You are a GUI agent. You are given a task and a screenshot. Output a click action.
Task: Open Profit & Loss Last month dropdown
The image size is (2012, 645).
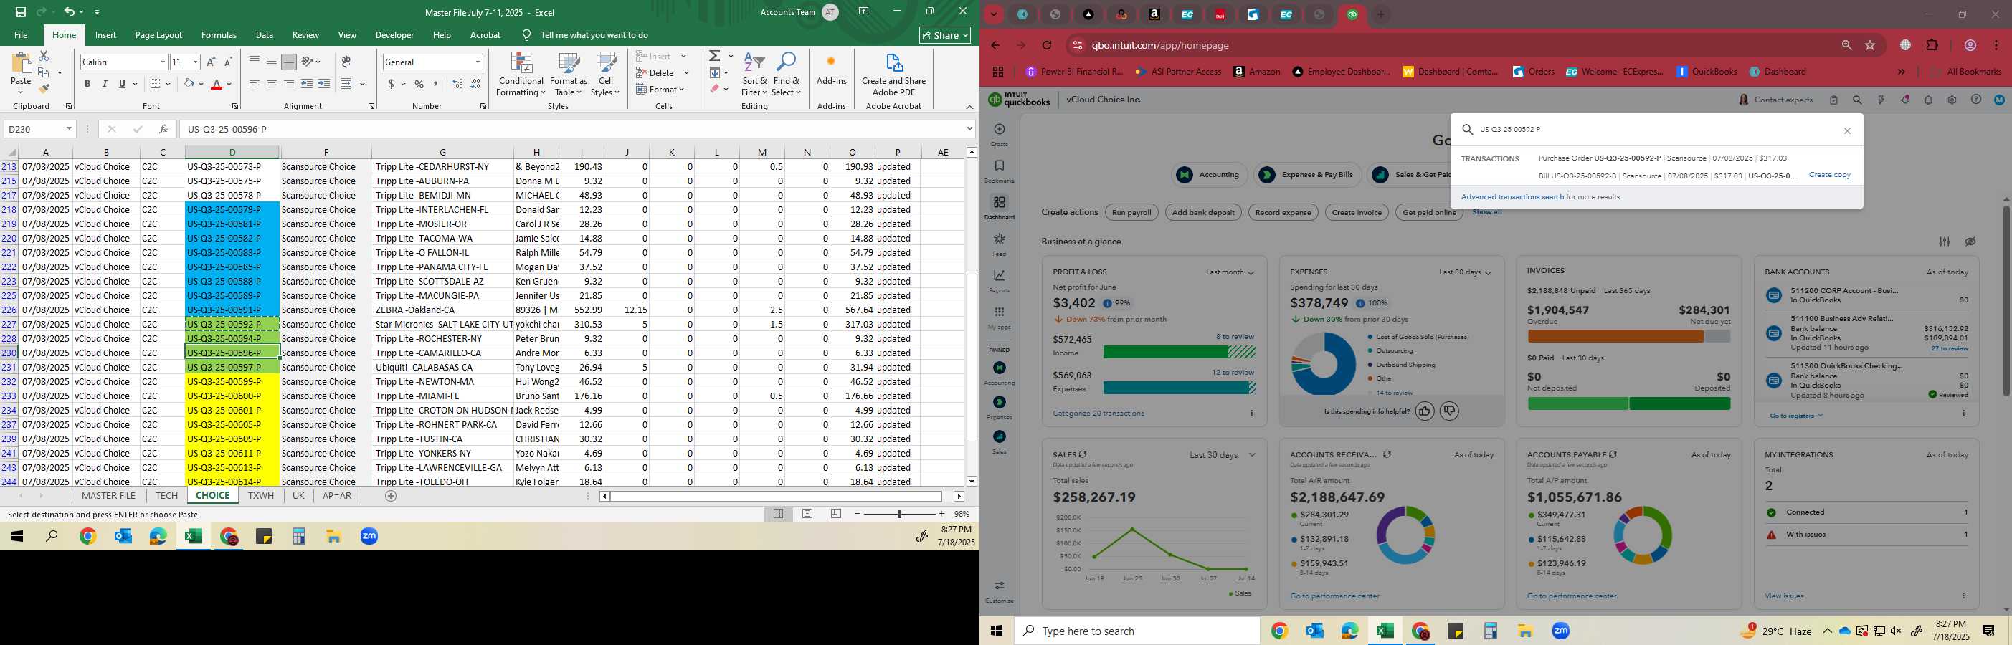pyautogui.click(x=1230, y=272)
